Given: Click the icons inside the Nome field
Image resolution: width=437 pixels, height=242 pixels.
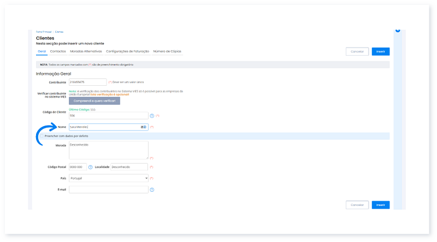Looking at the screenshot, I should tap(144, 127).
